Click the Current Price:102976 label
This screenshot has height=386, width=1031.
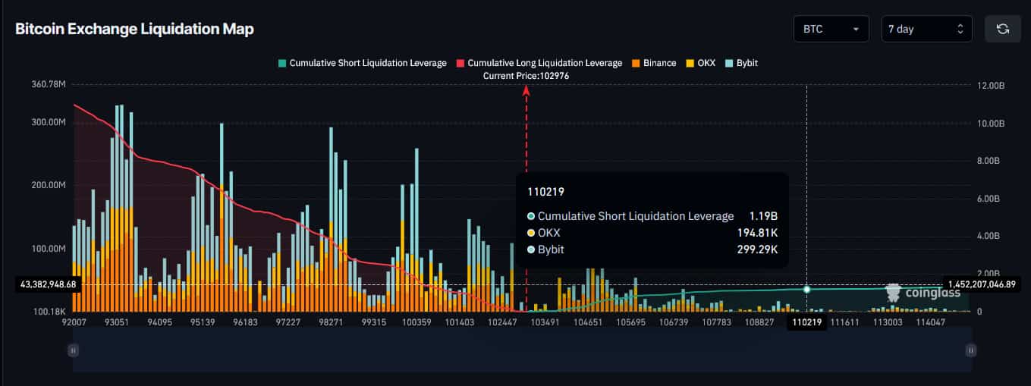(526, 76)
